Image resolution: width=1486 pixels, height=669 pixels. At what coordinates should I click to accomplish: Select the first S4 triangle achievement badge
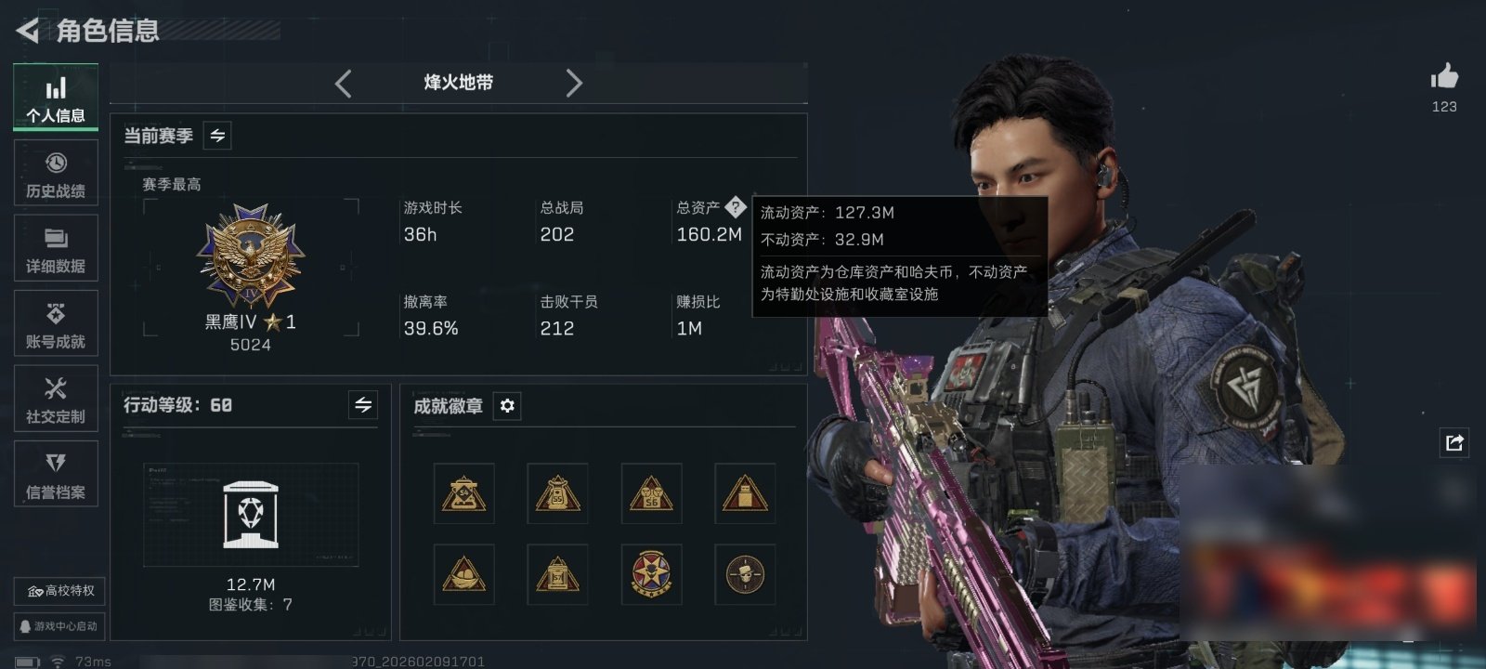[464, 493]
